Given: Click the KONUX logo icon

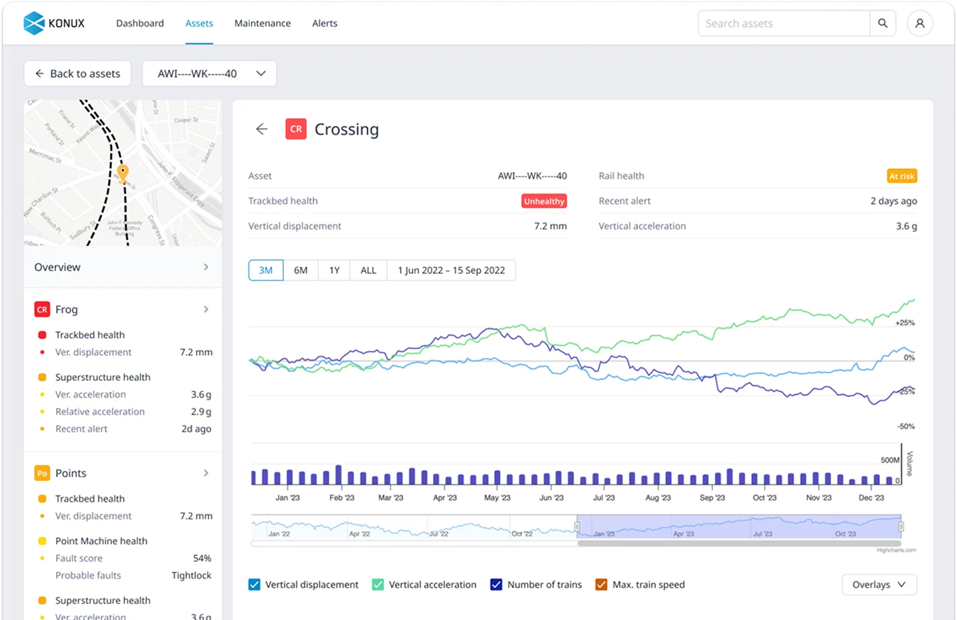Looking at the screenshot, I should [34, 23].
